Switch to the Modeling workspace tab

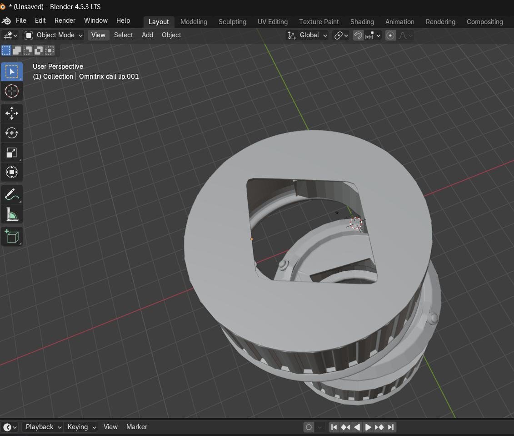tap(194, 22)
